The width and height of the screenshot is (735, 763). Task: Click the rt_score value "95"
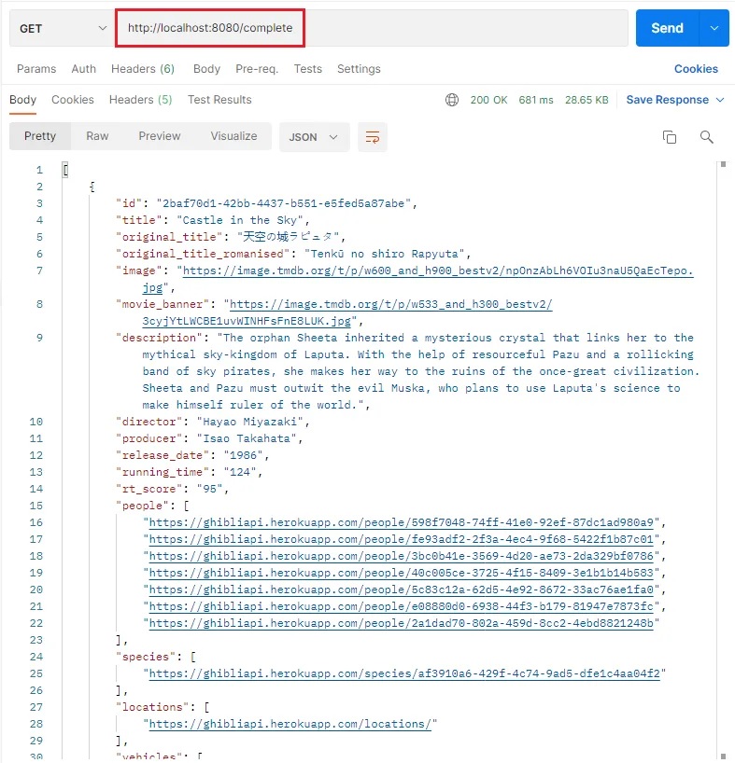[x=209, y=489]
